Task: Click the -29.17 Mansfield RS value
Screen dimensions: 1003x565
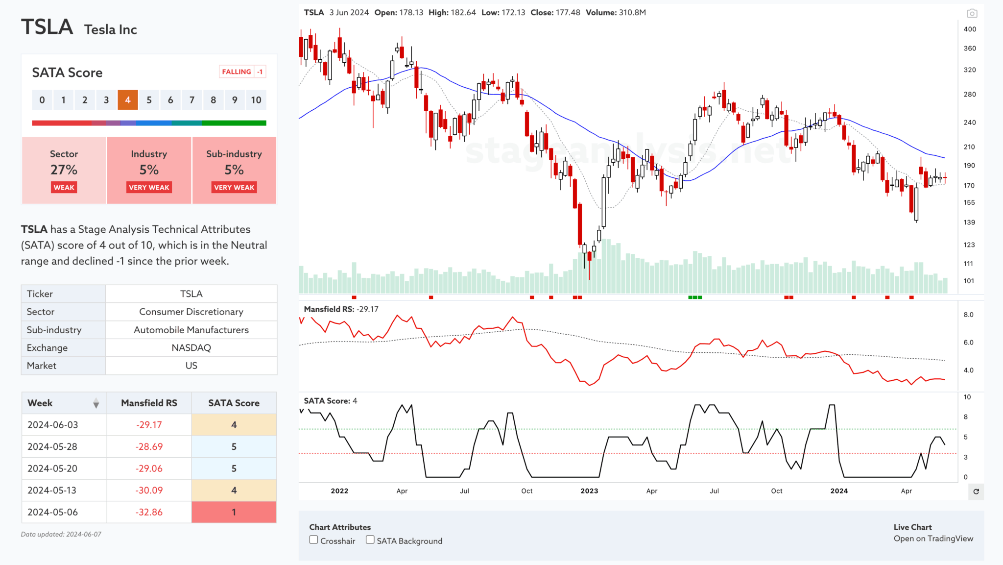Action: pyautogui.click(x=149, y=425)
